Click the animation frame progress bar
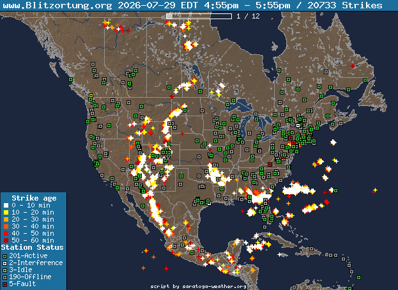The width and height of the screenshot is (398, 290). [x=199, y=16]
